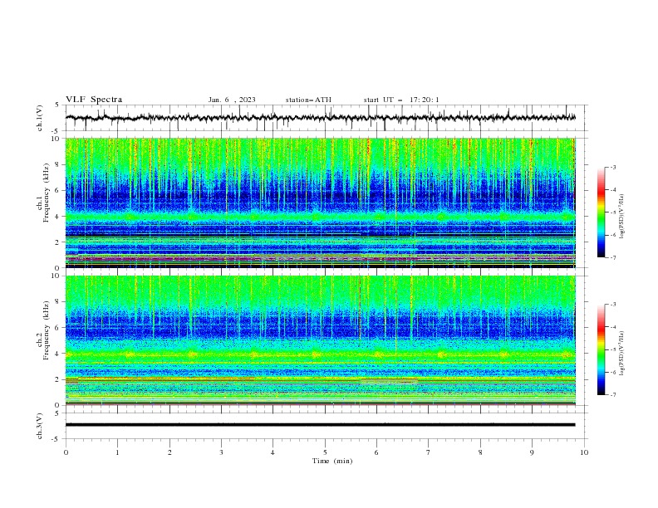Image resolution: width=658 pixels, height=508 pixels.
Task: Click the upper colorbar "log(PSD)(V²/Hz)" label
Action: [621, 217]
